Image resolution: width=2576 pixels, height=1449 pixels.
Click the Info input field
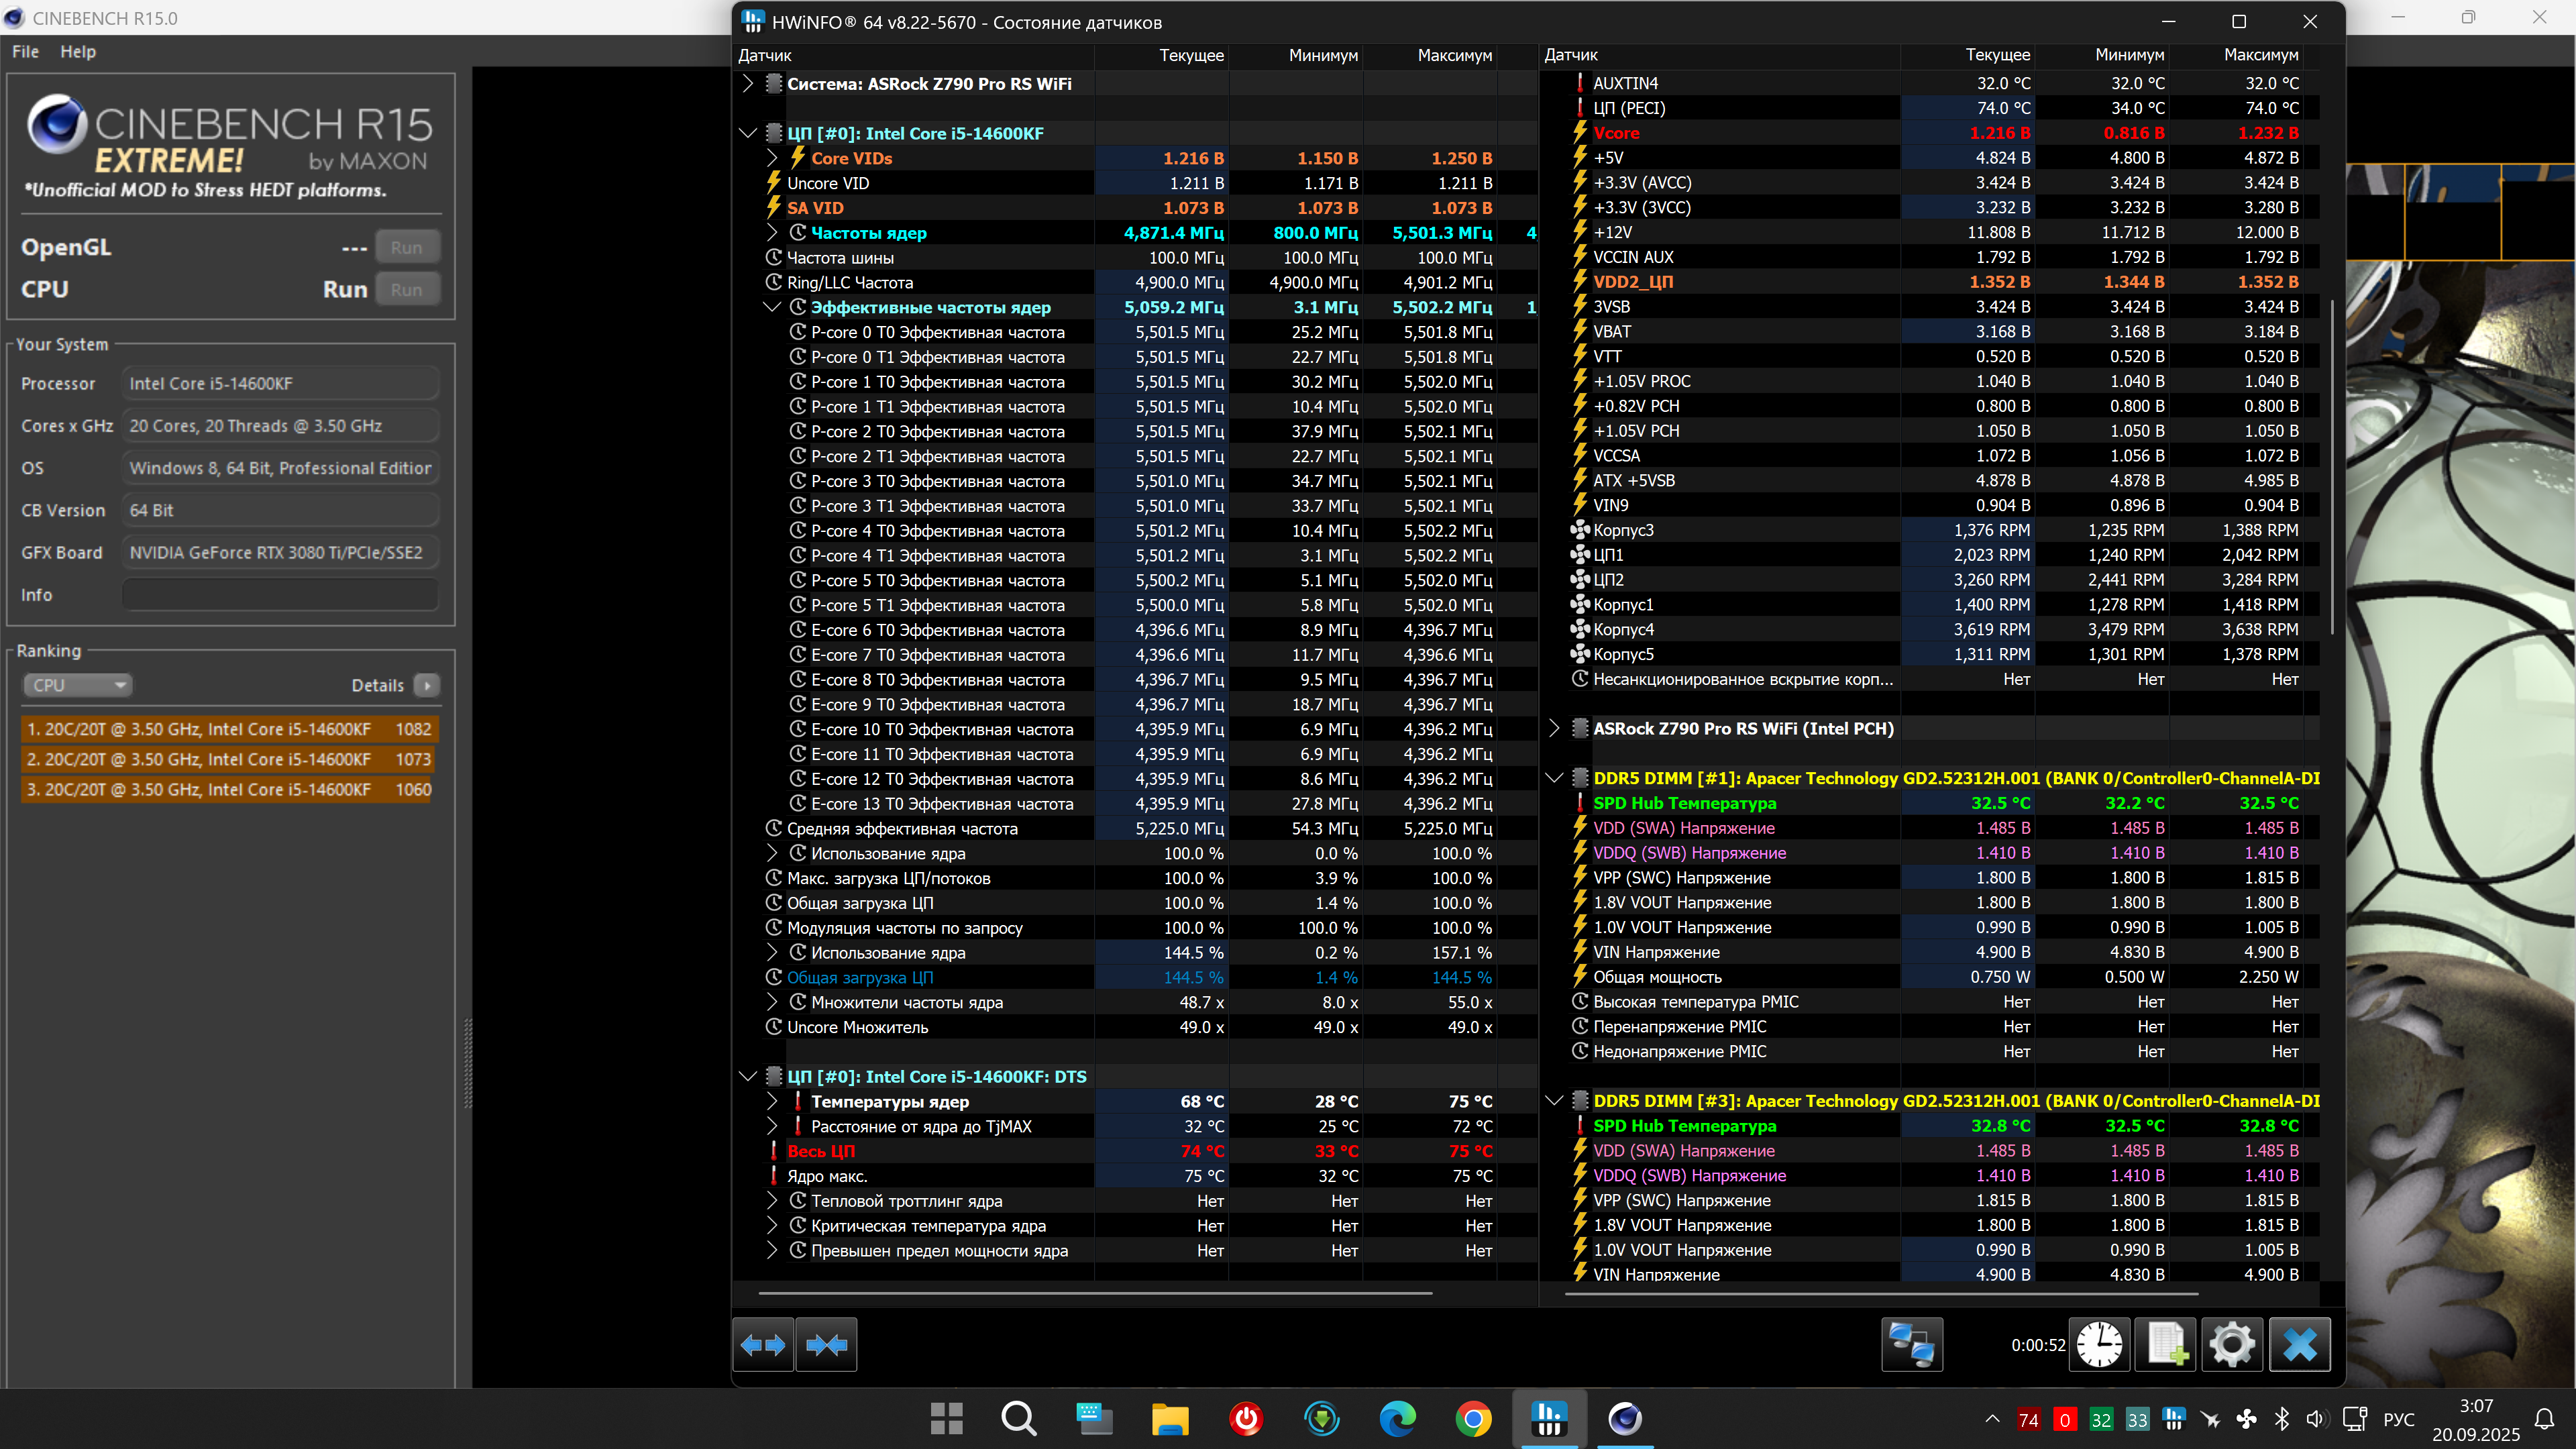click(280, 595)
